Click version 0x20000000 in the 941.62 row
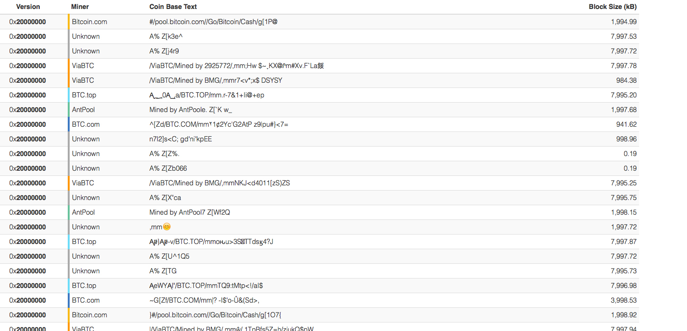This screenshot has height=331, width=687. tap(27, 124)
